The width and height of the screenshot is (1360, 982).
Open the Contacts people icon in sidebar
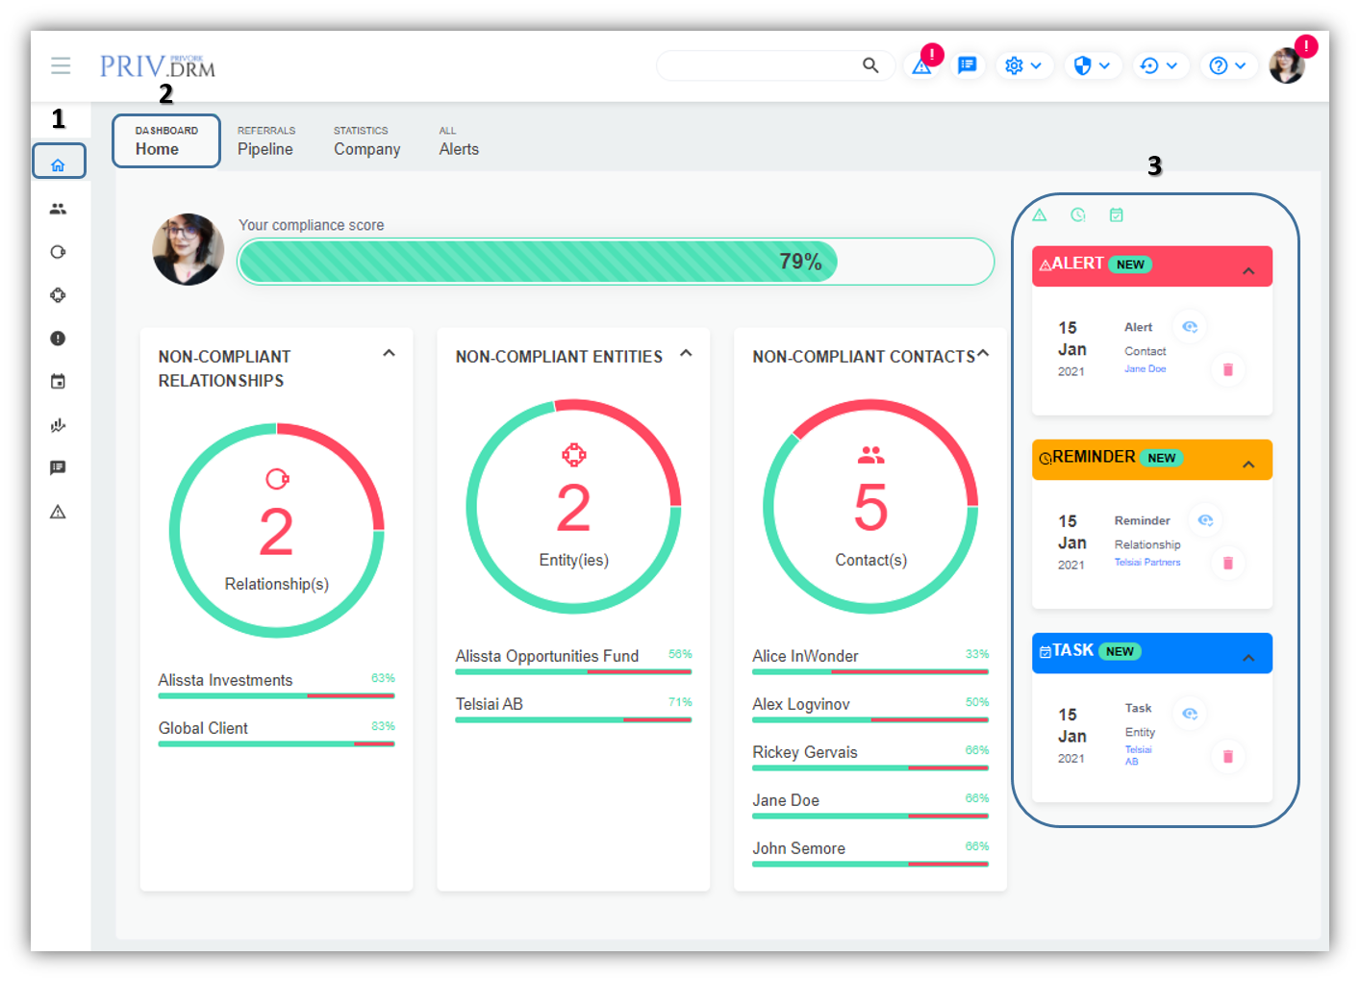pyautogui.click(x=58, y=209)
